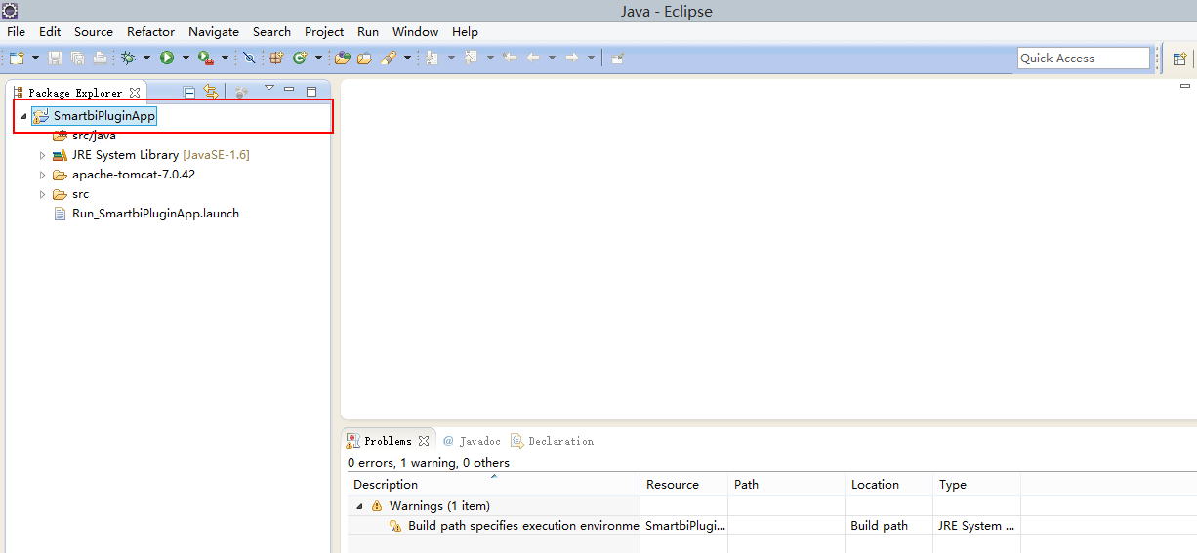
Task: Click the Save All toolbar icon
Action: pos(77,59)
